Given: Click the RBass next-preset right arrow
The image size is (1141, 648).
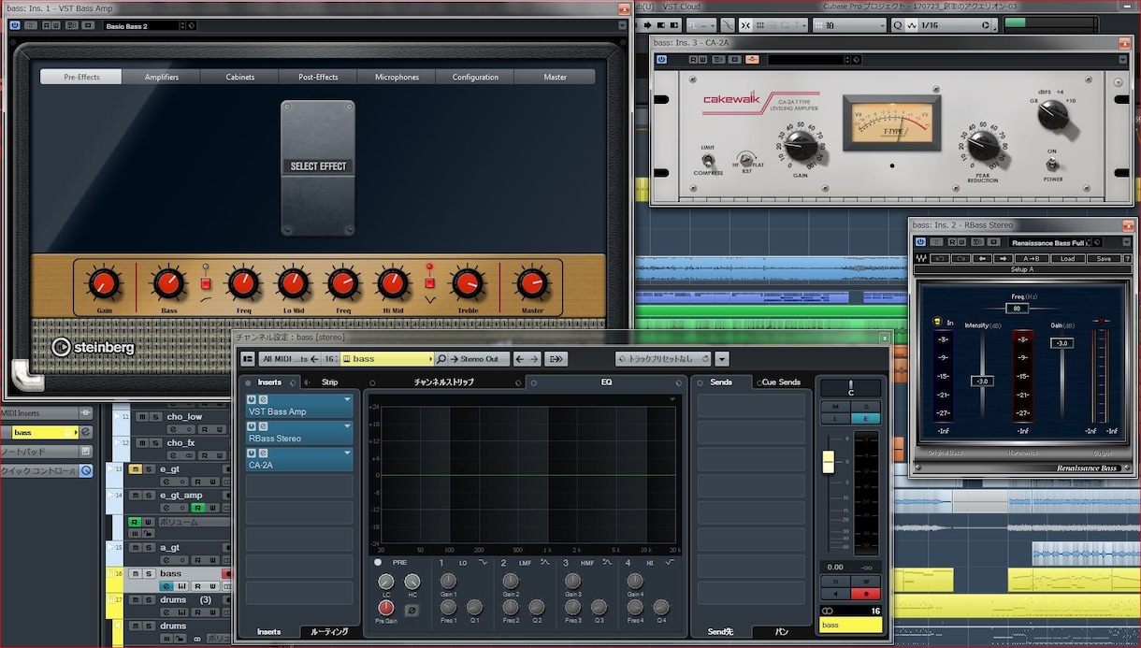Looking at the screenshot, I should pyautogui.click(x=1003, y=258).
